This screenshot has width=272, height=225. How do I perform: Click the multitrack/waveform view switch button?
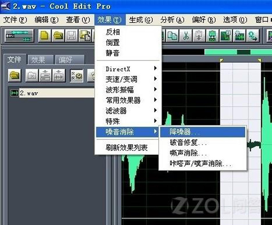19,35
